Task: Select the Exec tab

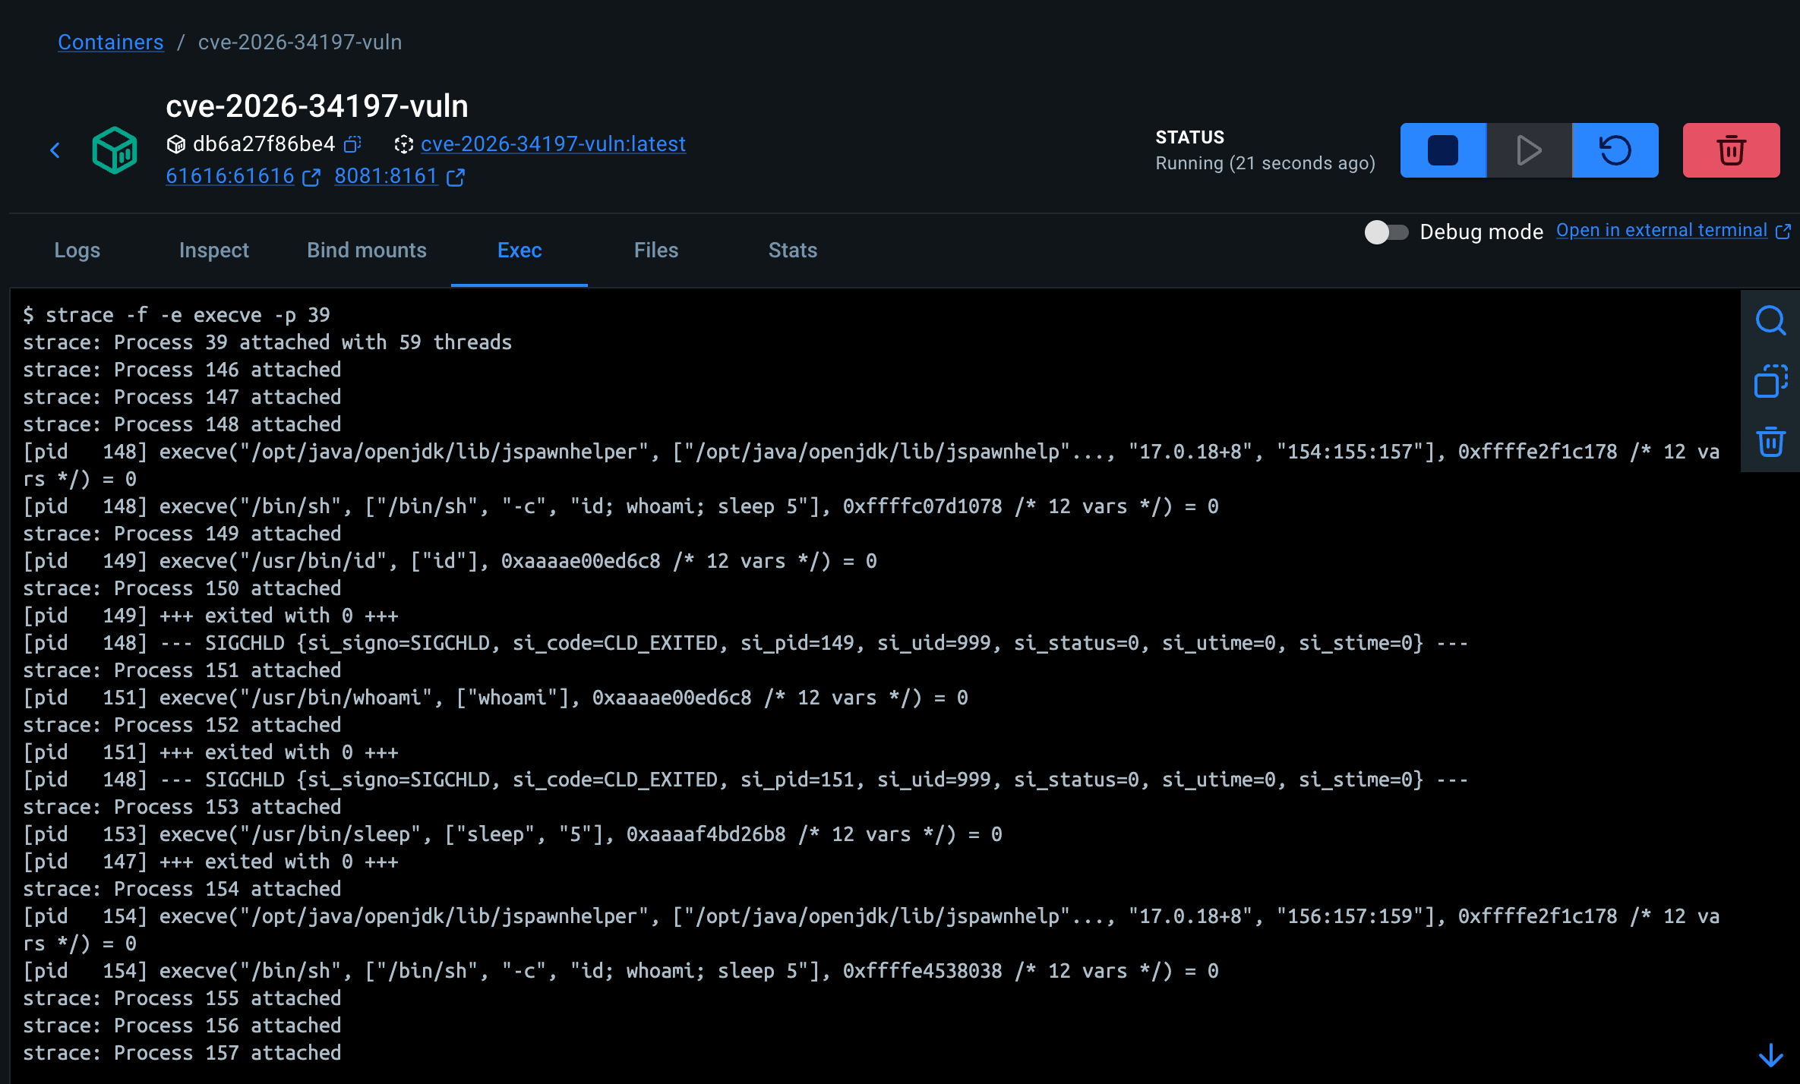Action: point(519,251)
